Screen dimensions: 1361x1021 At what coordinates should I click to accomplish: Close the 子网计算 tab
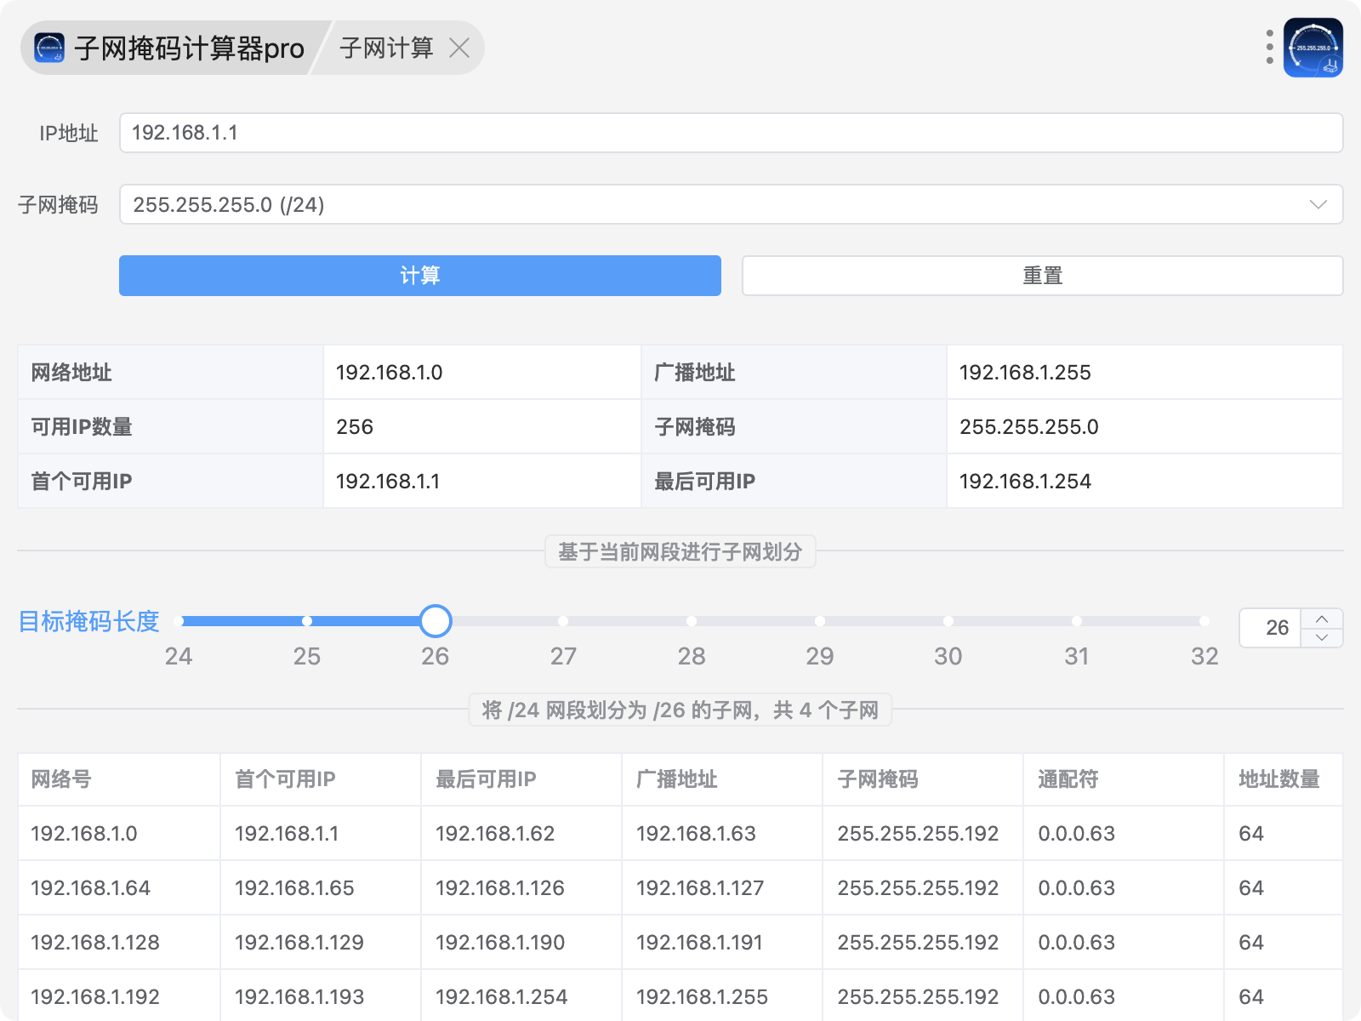tap(459, 48)
